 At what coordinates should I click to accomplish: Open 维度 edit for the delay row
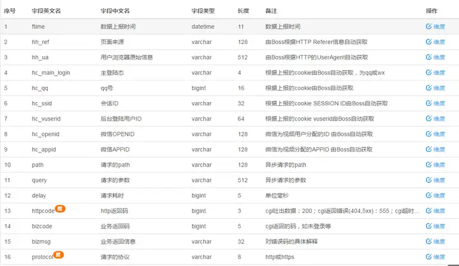435,195
